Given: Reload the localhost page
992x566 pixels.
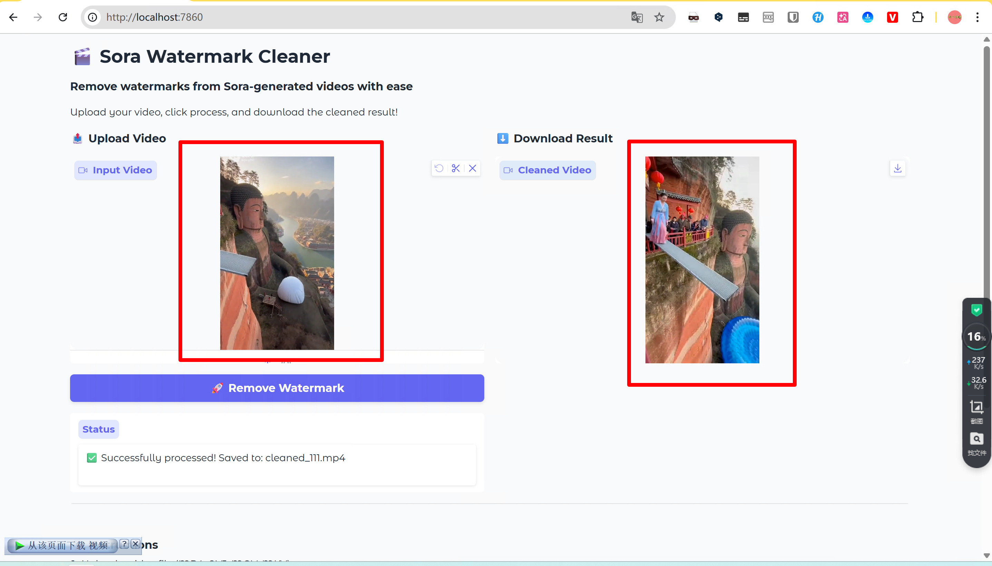Looking at the screenshot, I should click(x=63, y=17).
